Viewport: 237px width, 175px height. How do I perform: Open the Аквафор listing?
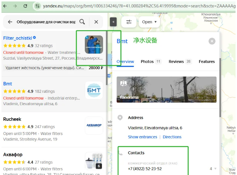13,155
